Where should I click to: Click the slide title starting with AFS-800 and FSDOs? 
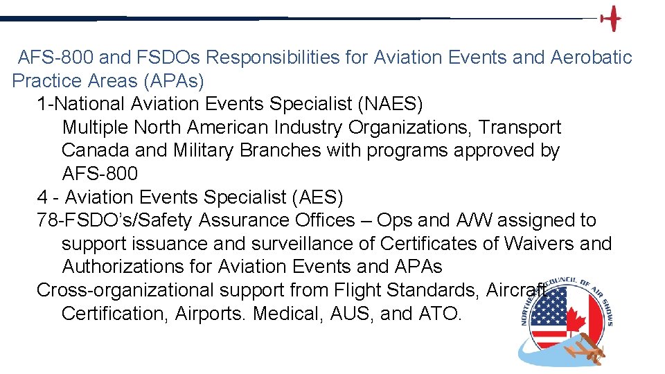tap(325, 57)
